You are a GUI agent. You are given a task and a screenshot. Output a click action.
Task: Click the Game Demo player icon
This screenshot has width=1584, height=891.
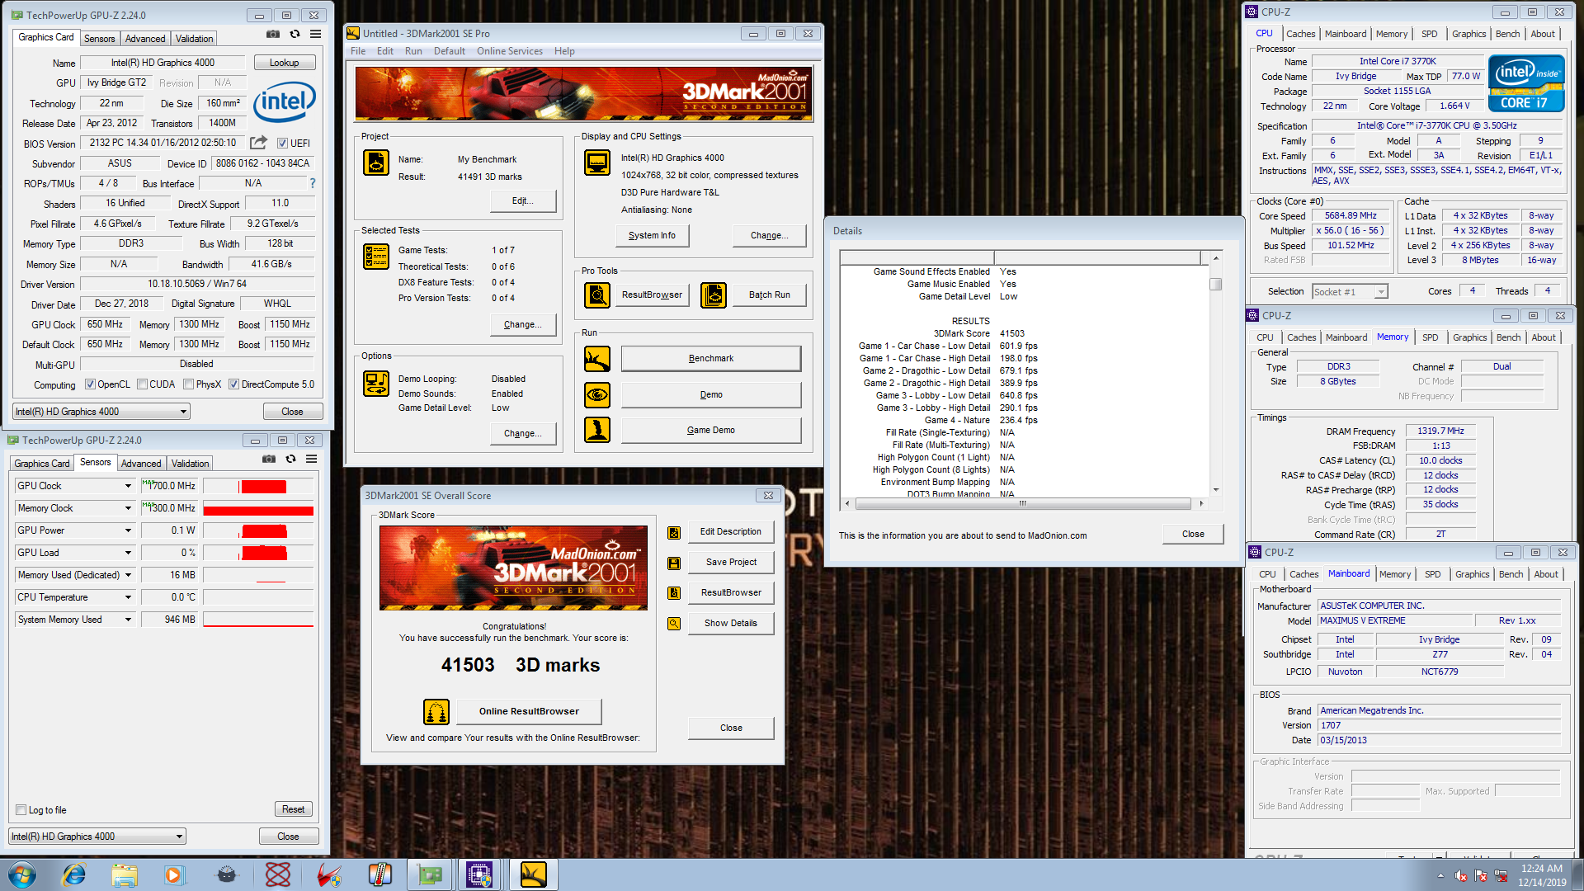(597, 430)
